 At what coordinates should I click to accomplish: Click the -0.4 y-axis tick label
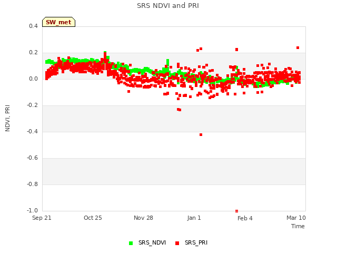pyautogui.click(x=32, y=131)
